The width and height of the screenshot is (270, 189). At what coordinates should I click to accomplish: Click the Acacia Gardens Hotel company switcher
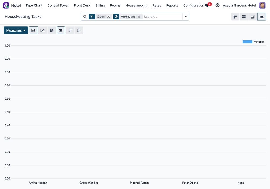coord(239,5)
